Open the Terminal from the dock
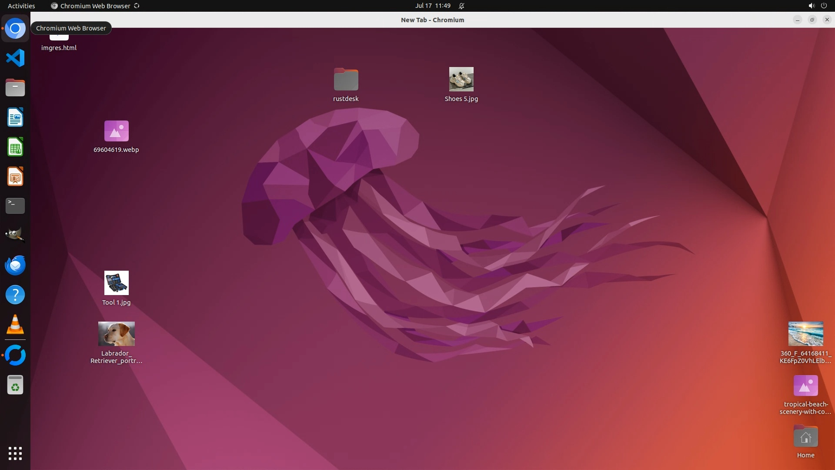The image size is (835, 470). tap(15, 206)
